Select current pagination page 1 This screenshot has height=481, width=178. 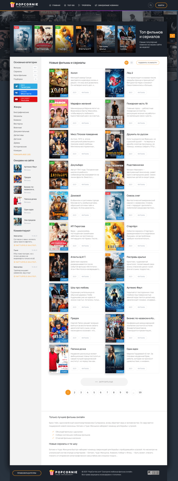tap(68, 392)
